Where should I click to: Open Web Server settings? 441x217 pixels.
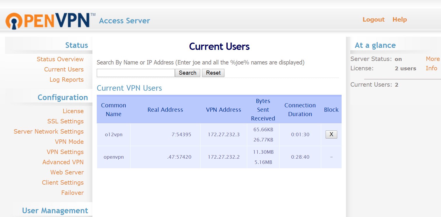point(67,172)
